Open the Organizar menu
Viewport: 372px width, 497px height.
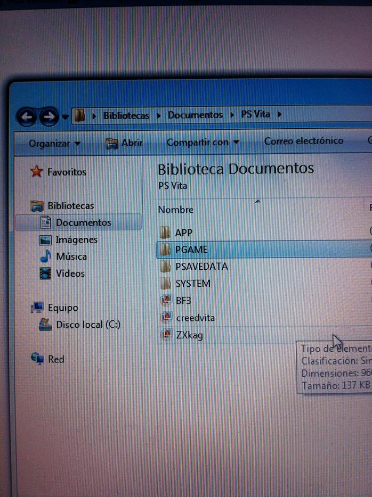tap(54, 144)
